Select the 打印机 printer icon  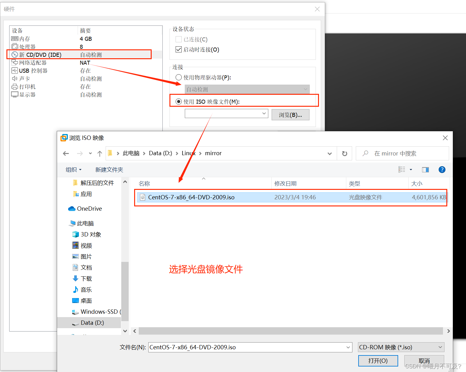[15, 86]
